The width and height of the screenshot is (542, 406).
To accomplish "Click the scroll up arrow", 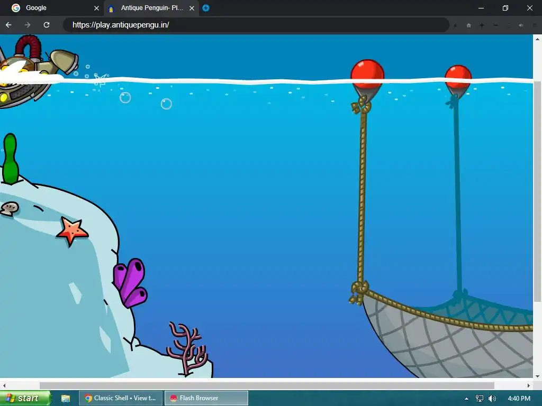I will click(x=538, y=39).
